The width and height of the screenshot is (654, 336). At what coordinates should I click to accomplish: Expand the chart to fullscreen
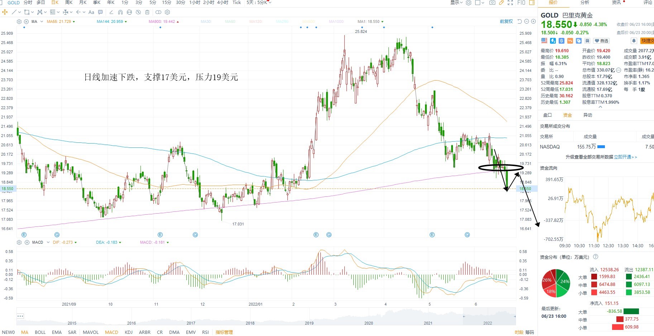510,3
